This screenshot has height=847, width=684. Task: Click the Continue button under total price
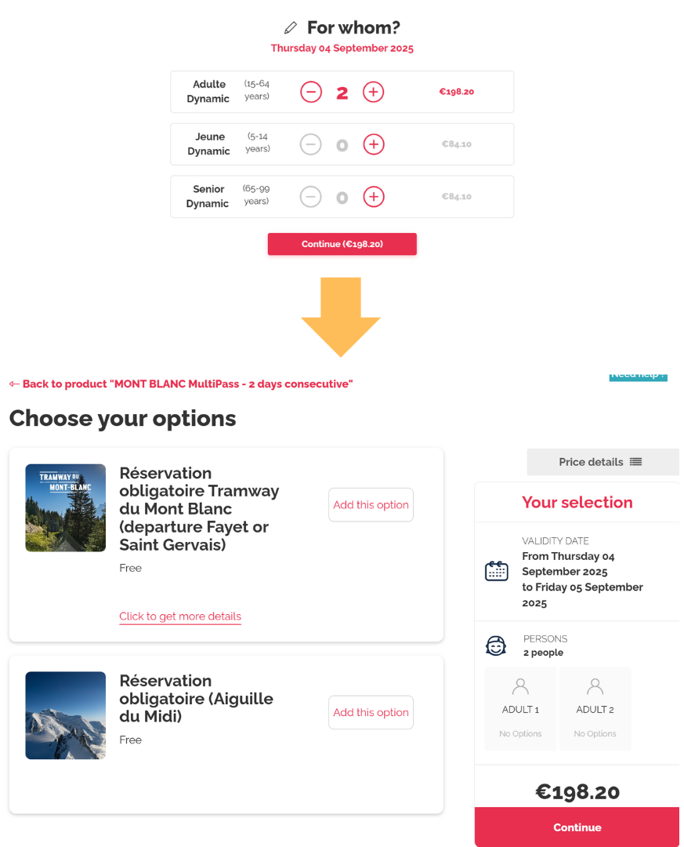tap(577, 827)
